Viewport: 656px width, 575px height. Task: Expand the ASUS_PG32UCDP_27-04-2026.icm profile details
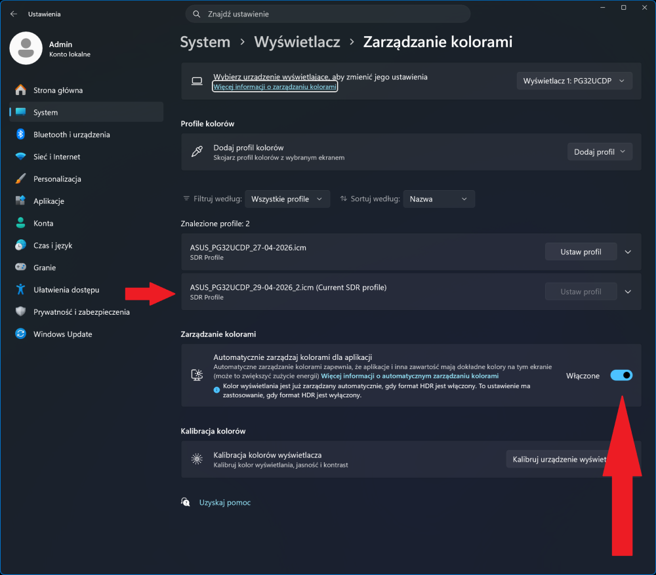tap(628, 252)
